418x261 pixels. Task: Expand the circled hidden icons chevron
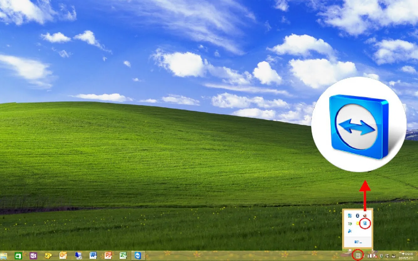point(358,256)
